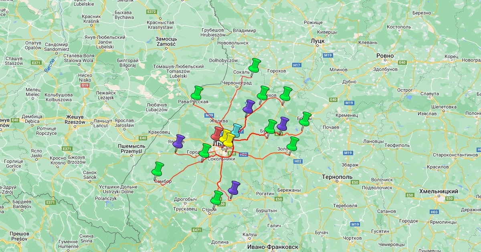Select the purple pushpin northeast of Жолква

click(x=249, y=106)
